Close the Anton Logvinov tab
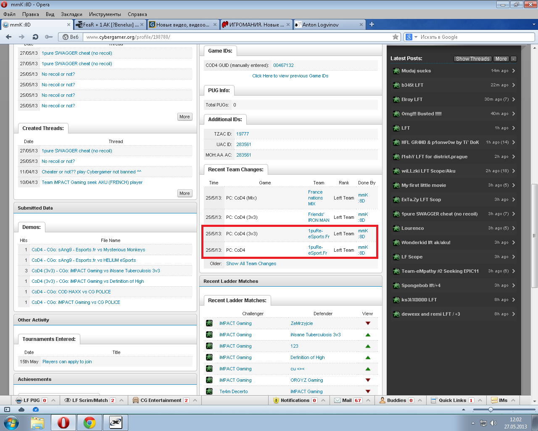The width and height of the screenshot is (538, 431). [x=361, y=24]
